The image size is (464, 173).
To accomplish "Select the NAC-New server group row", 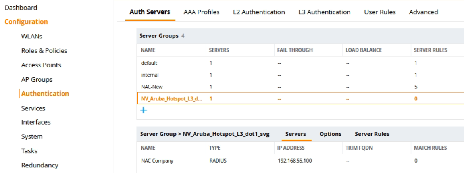I will (x=152, y=86).
